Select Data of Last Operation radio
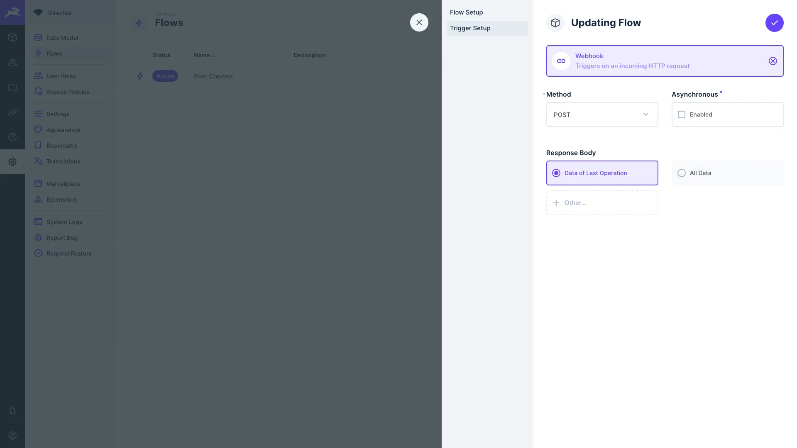This screenshot has height=448, width=797. pos(556,173)
